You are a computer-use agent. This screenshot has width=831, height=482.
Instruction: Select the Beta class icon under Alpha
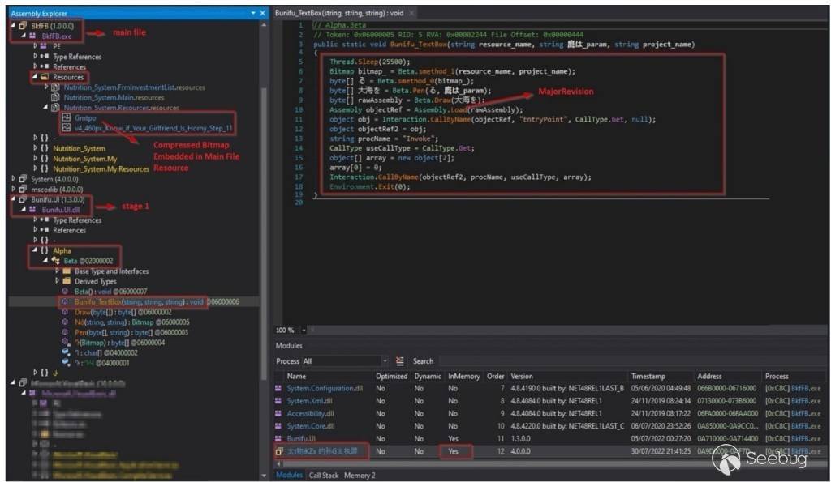point(58,261)
